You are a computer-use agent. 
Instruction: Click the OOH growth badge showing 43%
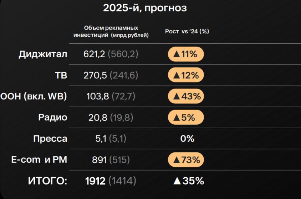click(x=185, y=96)
